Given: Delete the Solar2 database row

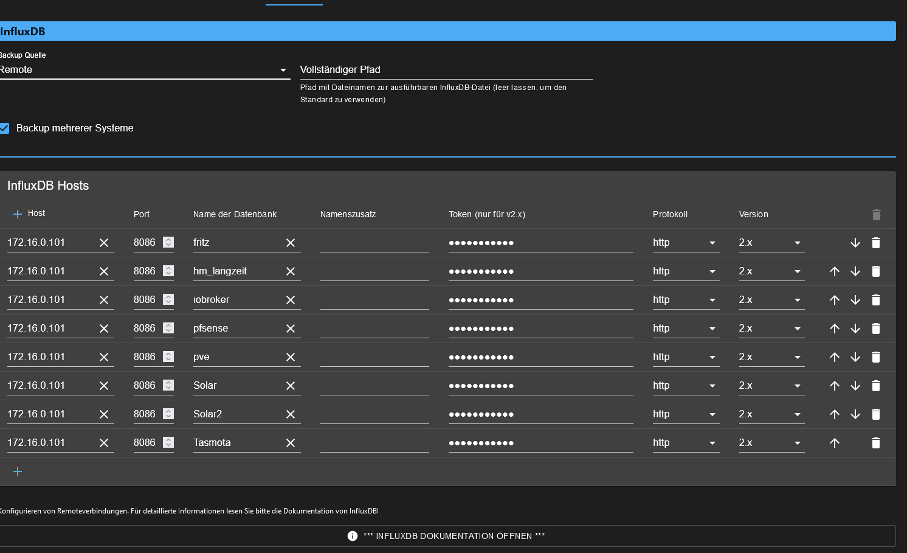Looking at the screenshot, I should point(876,414).
